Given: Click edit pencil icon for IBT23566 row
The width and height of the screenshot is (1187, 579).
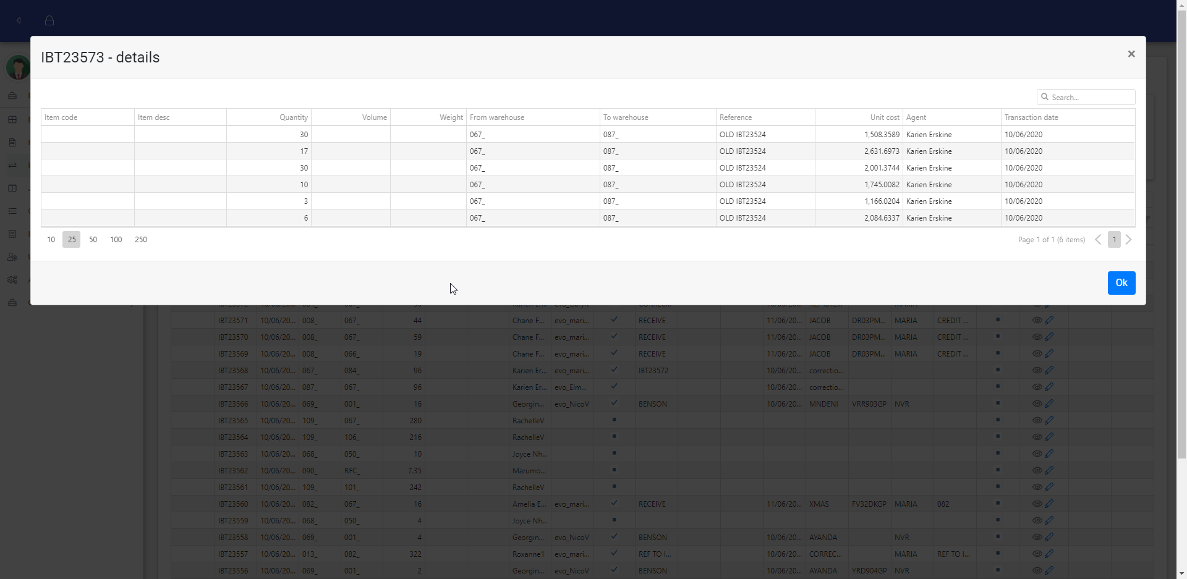Looking at the screenshot, I should point(1049,404).
